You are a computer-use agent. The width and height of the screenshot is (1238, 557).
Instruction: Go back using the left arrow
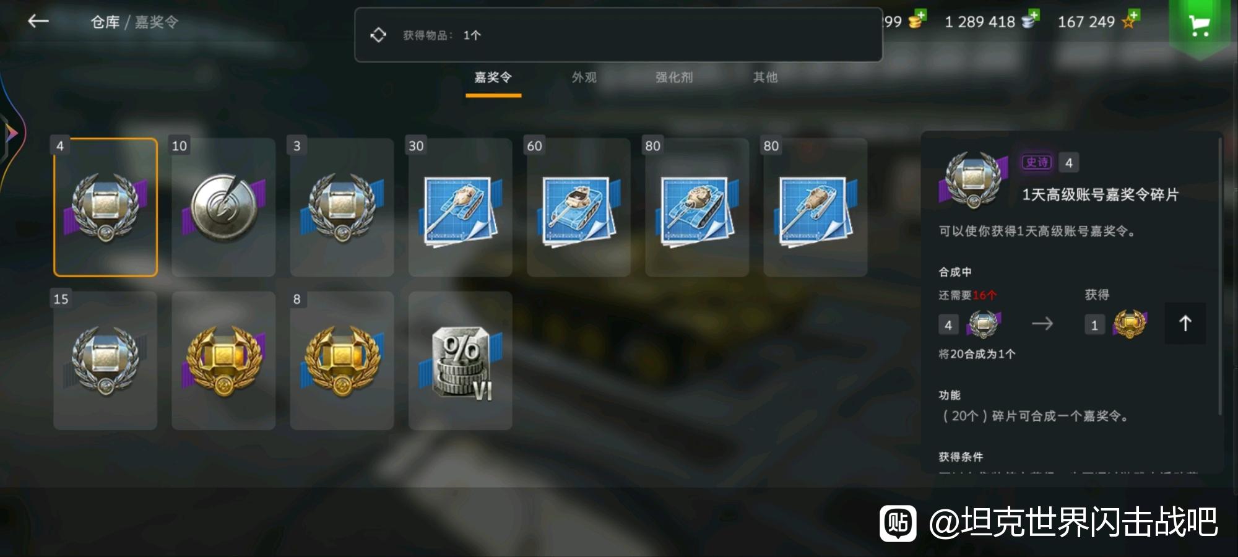38,22
